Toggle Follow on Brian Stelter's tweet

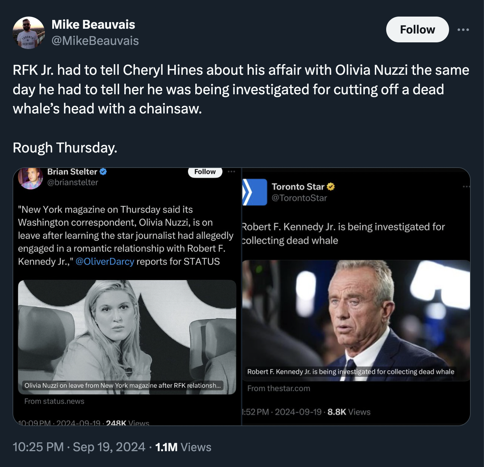click(x=205, y=171)
